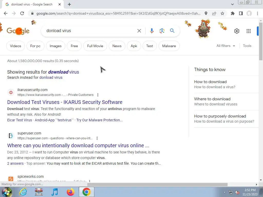The width and height of the screenshot is (263, 197).
Task: Click the address bar URL
Action: coord(118,13)
